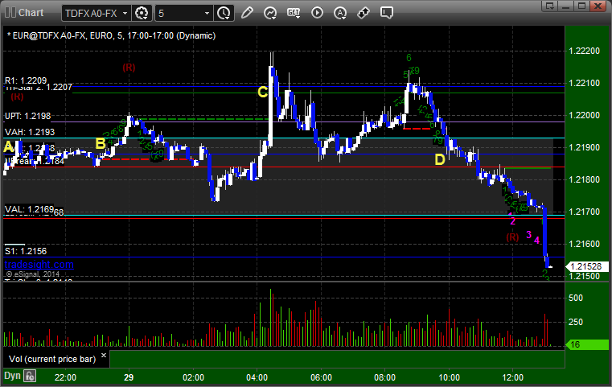This screenshot has width=612, height=387.
Task: Close the Vol (current price bar) tab
Action: pos(104,356)
